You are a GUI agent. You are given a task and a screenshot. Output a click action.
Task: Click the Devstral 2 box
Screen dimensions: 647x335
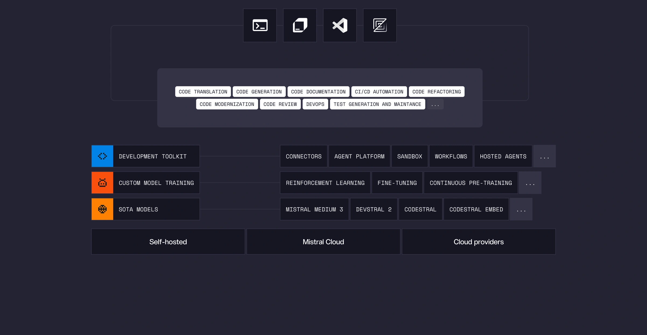point(374,209)
